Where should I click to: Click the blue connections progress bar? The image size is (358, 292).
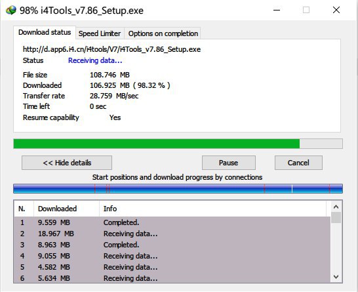178,189
